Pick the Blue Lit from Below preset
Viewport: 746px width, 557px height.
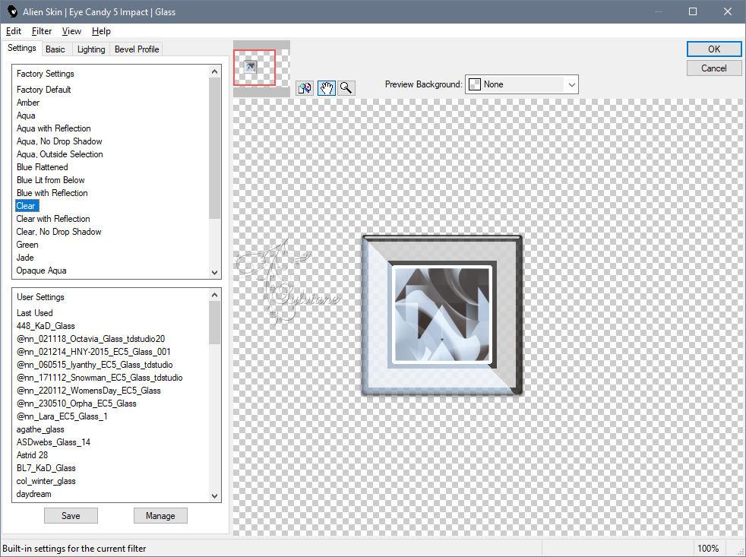click(50, 179)
